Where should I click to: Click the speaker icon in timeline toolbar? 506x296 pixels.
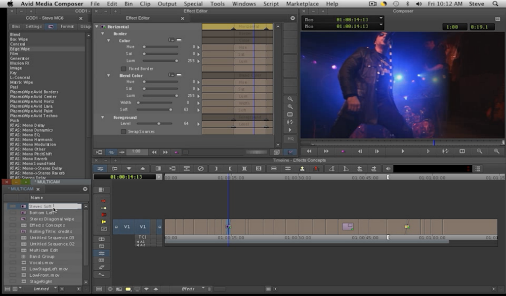(x=388, y=169)
